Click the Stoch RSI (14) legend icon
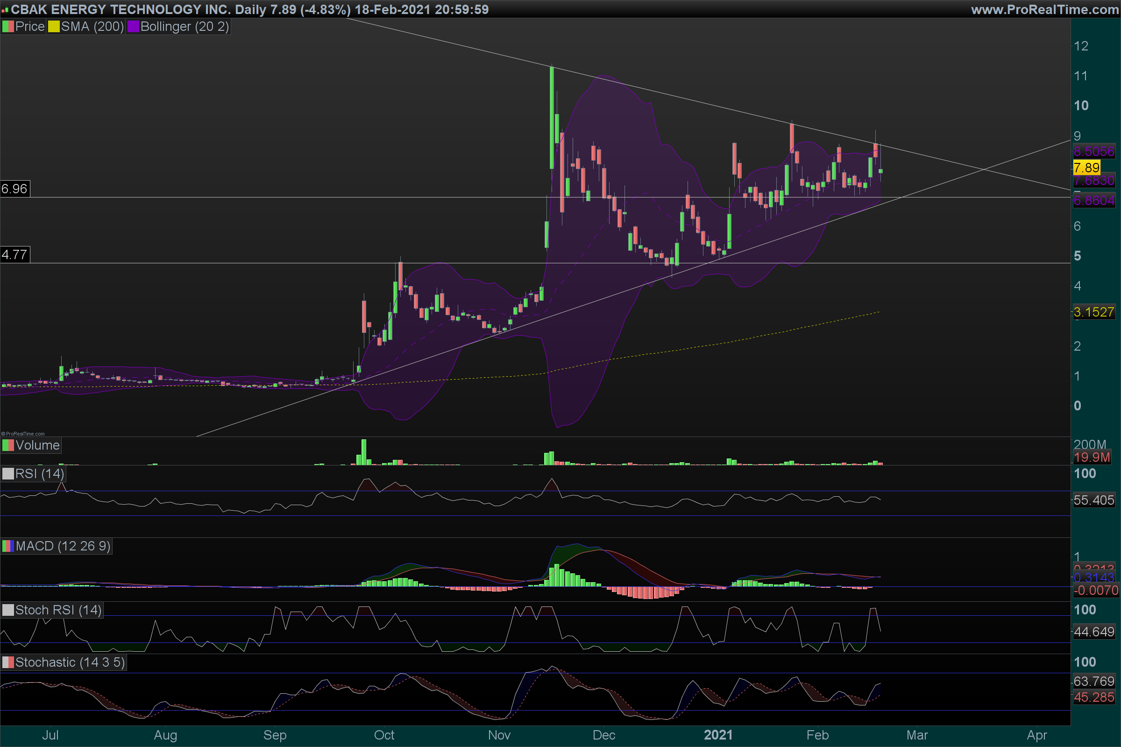The width and height of the screenshot is (1121, 747). 8,610
